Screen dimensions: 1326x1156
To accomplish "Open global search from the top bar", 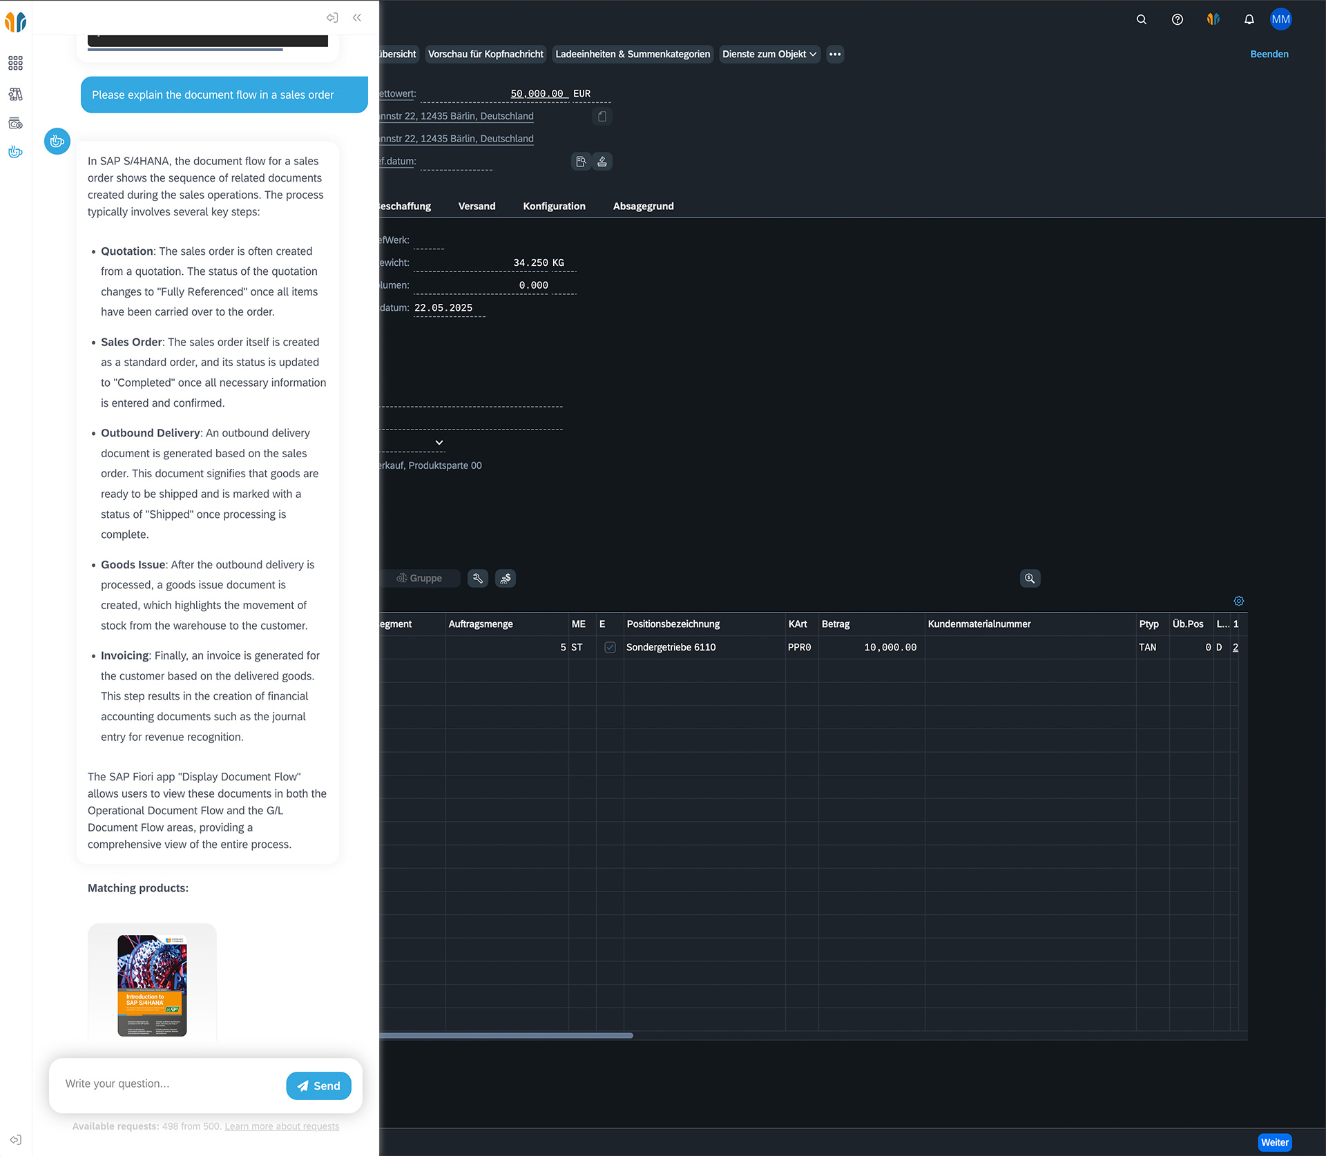I will [1141, 19].
